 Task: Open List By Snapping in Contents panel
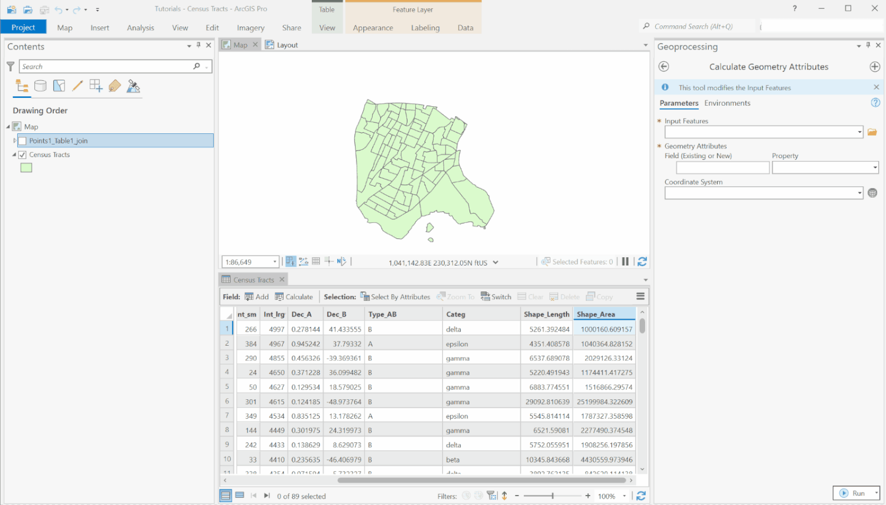(x=96, y=86)
